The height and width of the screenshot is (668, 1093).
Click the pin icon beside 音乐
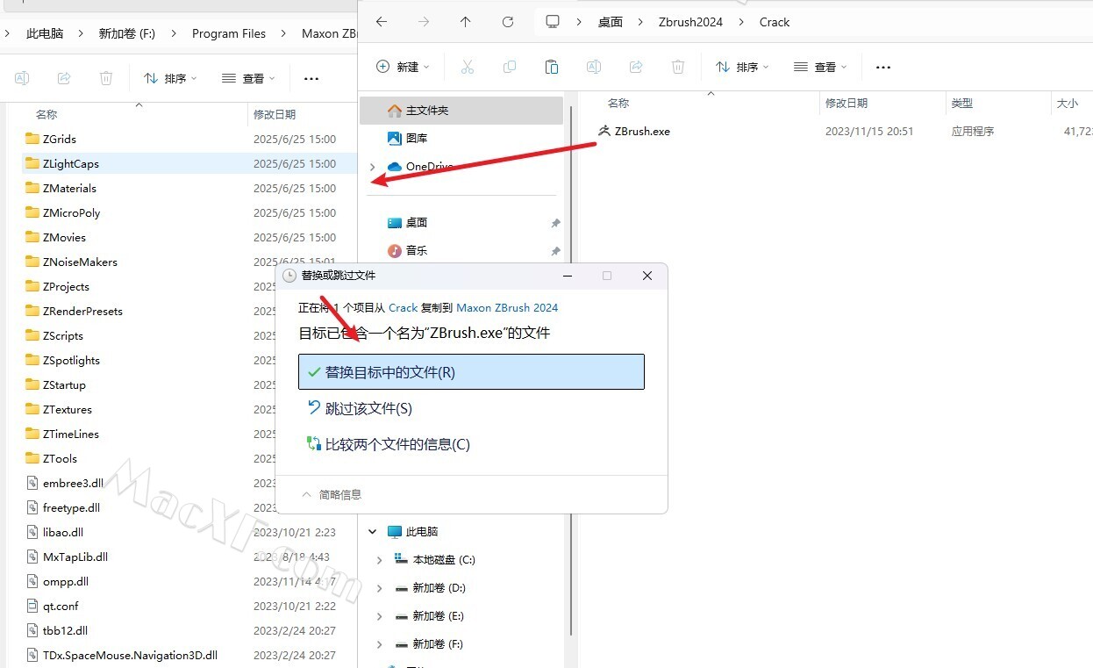555,251
